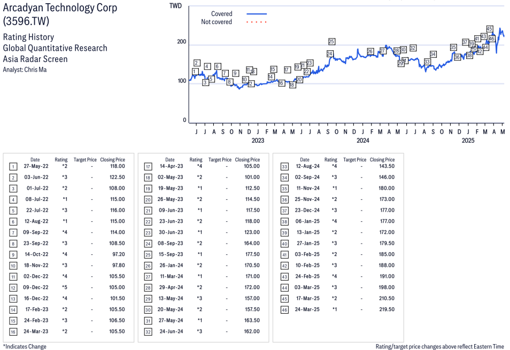Click the date 24-Mar-25
This screenshot has width=510, height=350.
pyautogui.click(x=307, y=309)
